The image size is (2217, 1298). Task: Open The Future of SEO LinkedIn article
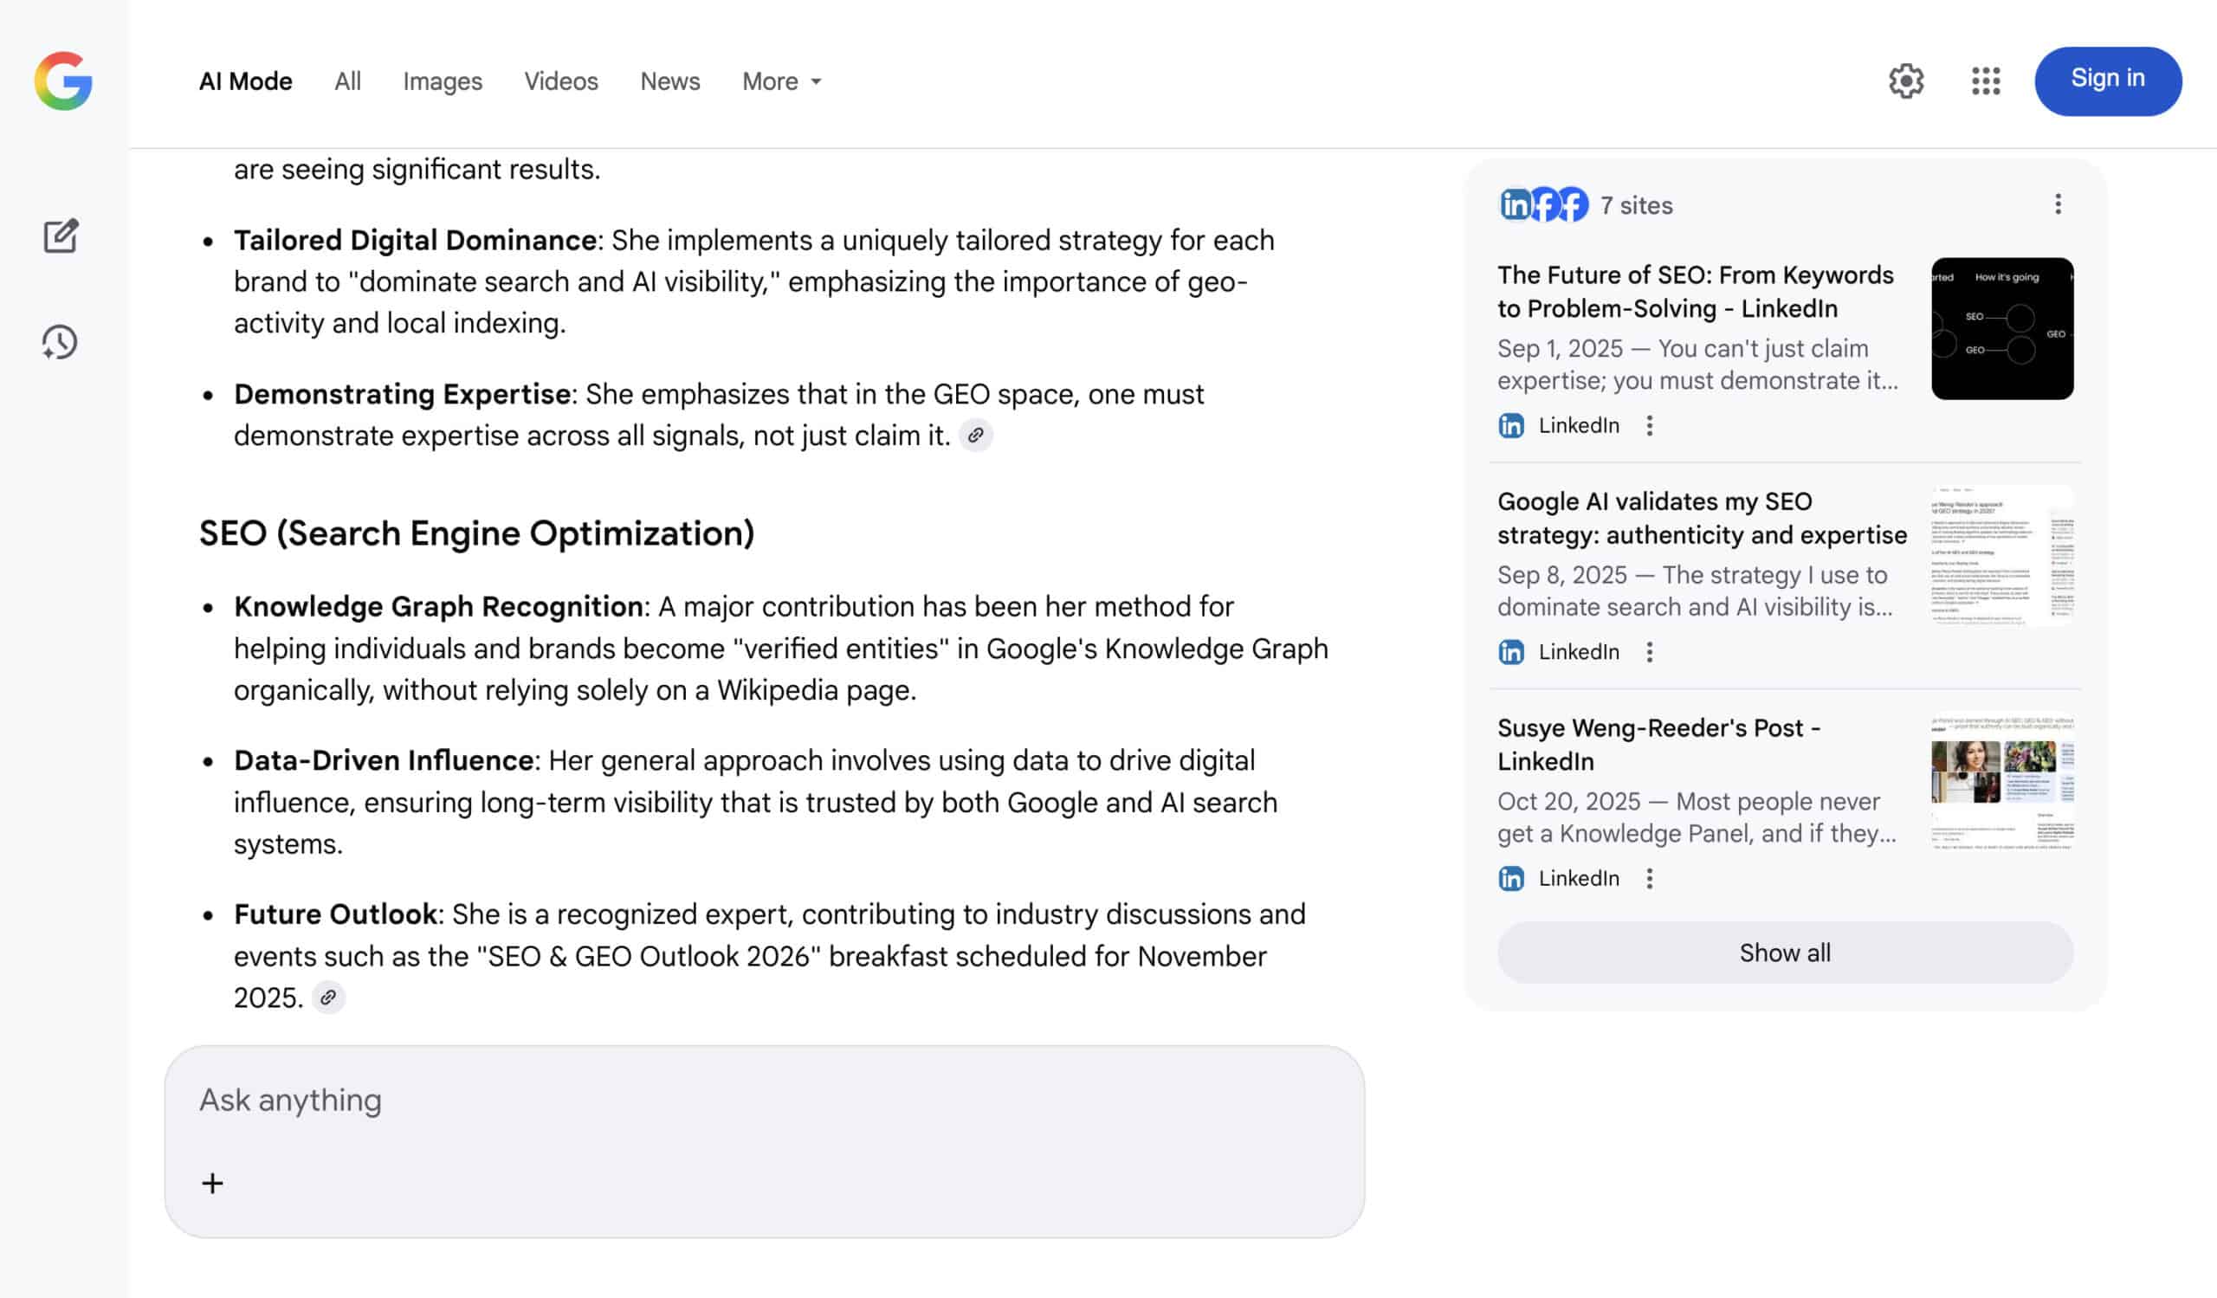coord(1695,291)
